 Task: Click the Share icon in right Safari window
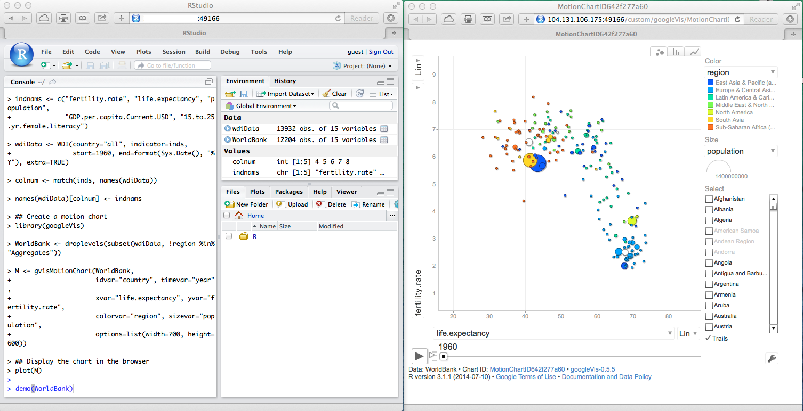(x=506, y=19)
